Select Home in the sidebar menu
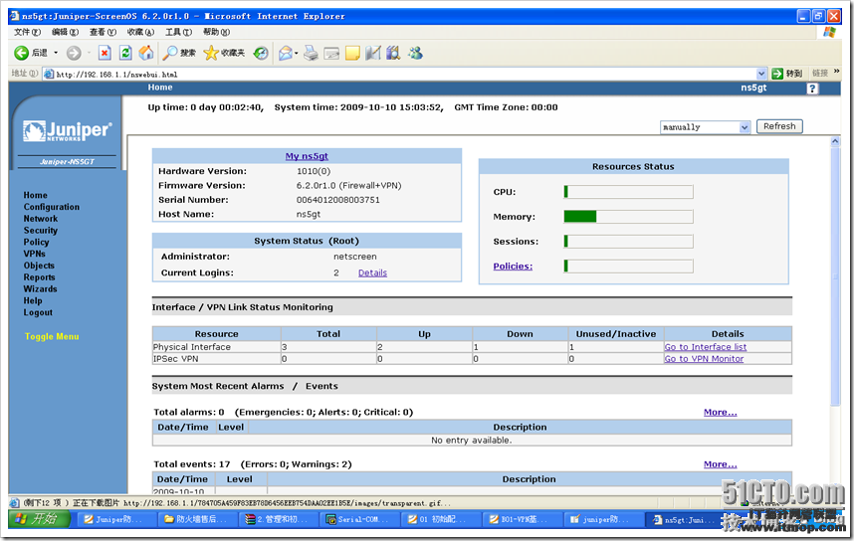Viewport: 854px width, 541px height. [36, 195]
